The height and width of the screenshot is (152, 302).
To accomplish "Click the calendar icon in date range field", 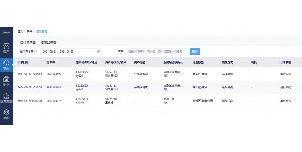I will click(x=99, y=52).
